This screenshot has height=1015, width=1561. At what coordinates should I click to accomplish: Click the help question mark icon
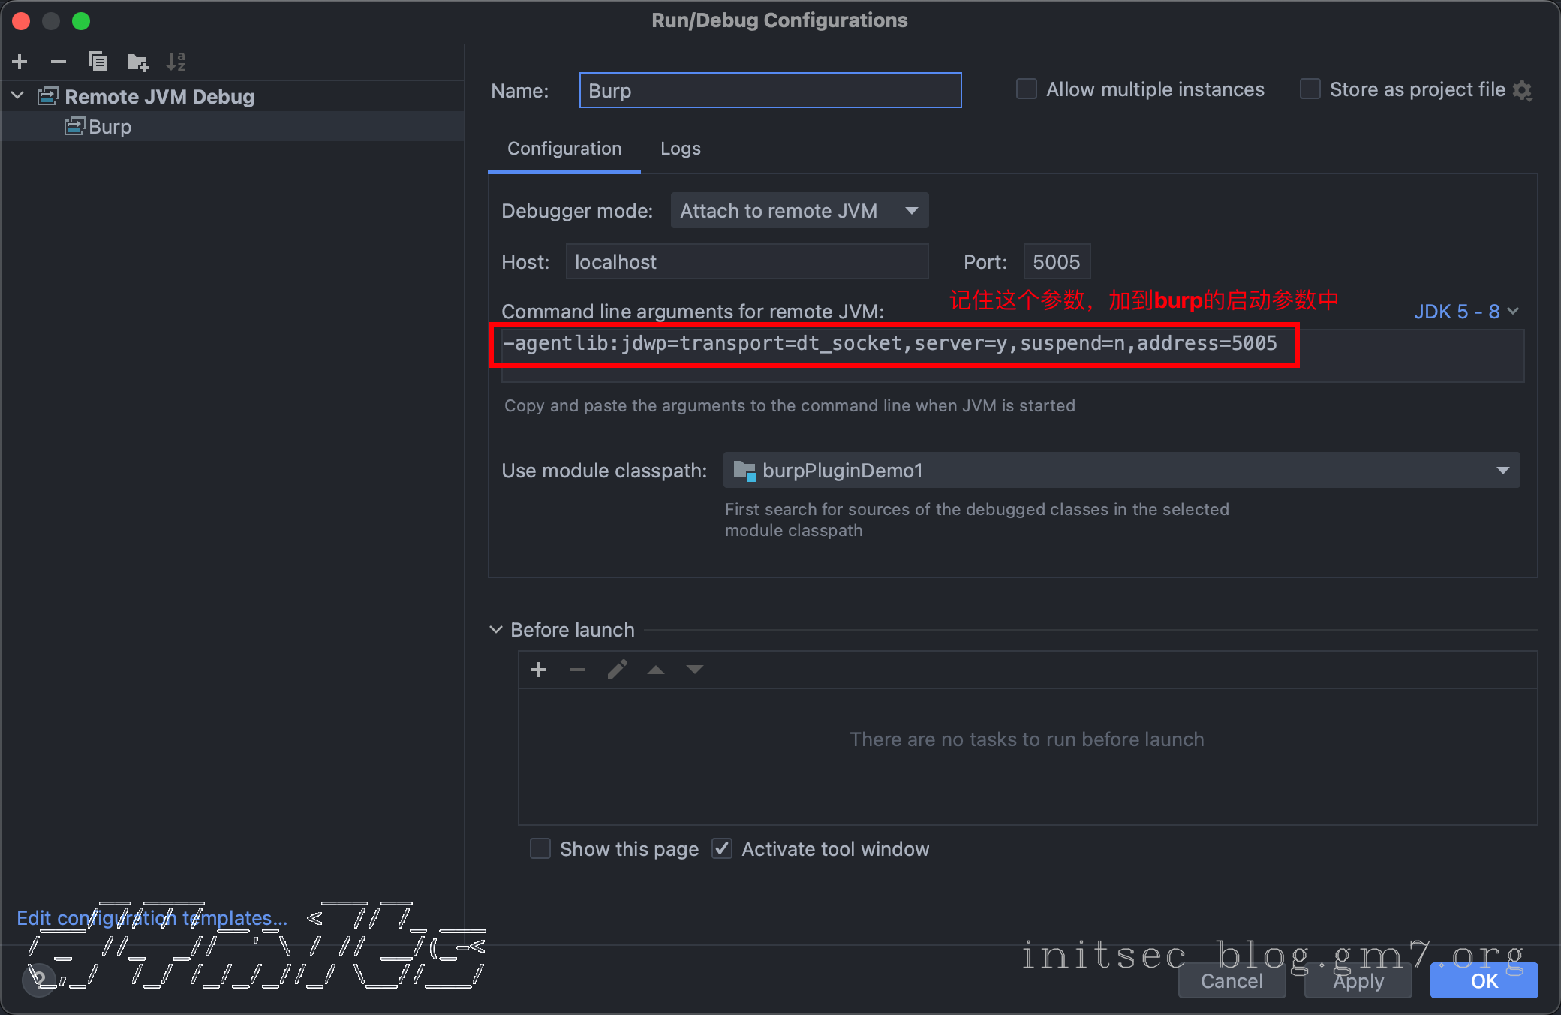[40, 979]
